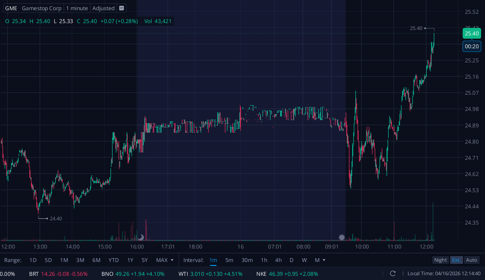Open the chart legend menu icon

pos(122,8)
